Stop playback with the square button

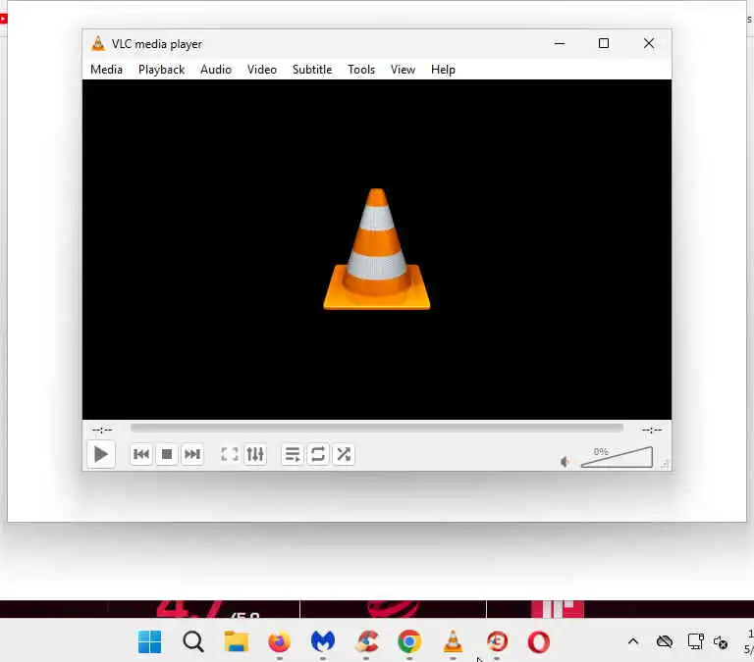[167, 454]
